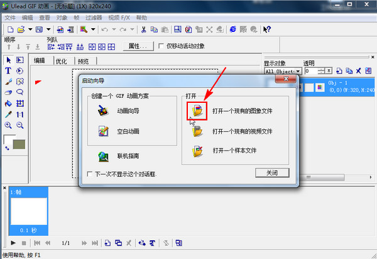Click 打开一个样本文件 option
The image size is (377, 259).
pos(234,151)
